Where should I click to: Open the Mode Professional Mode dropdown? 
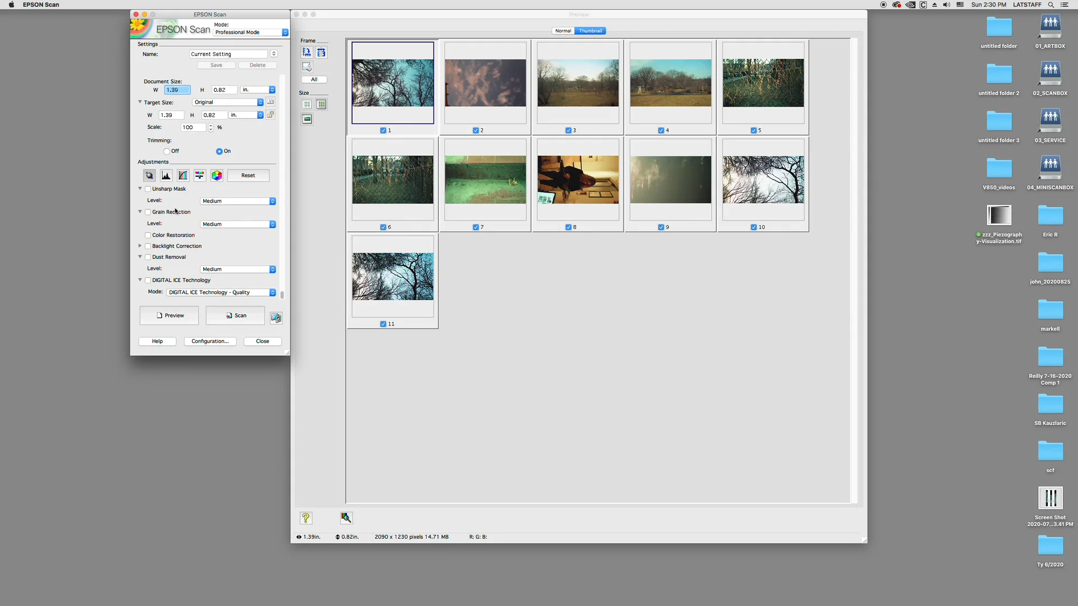251,33
